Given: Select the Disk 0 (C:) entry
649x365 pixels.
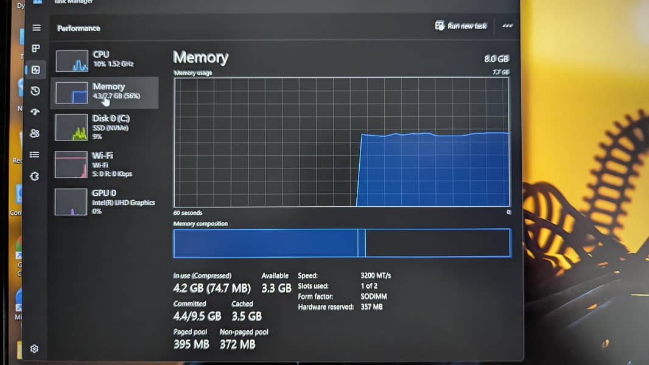Looking at the screenshot, I should click(x=105, y=127).
